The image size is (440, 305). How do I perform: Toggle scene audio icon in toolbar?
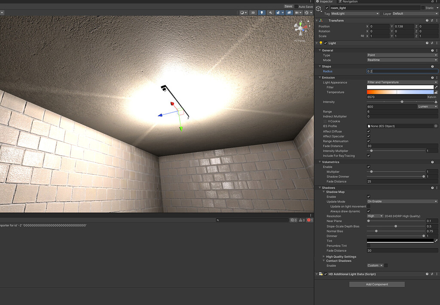click(271, 12)
